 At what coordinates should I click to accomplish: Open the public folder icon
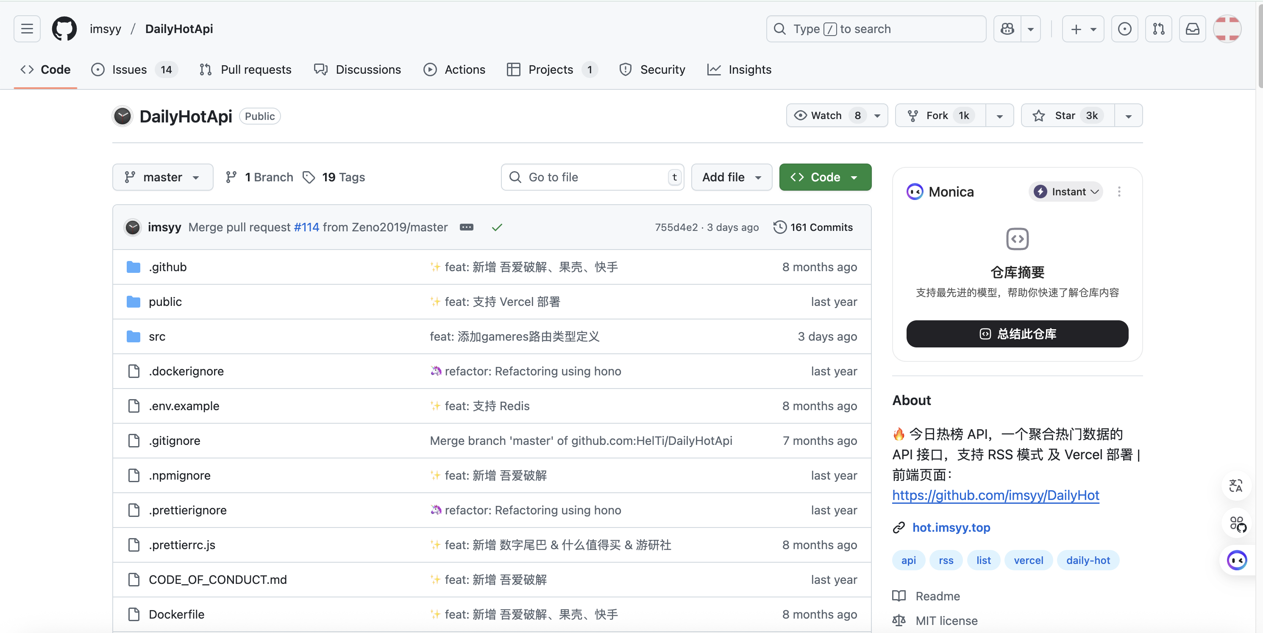[134, 302]
